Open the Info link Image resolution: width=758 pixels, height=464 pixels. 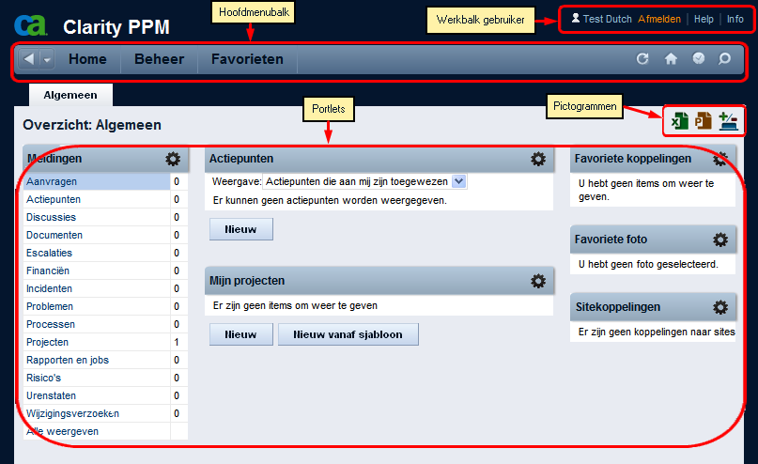[x=735, y=19]
